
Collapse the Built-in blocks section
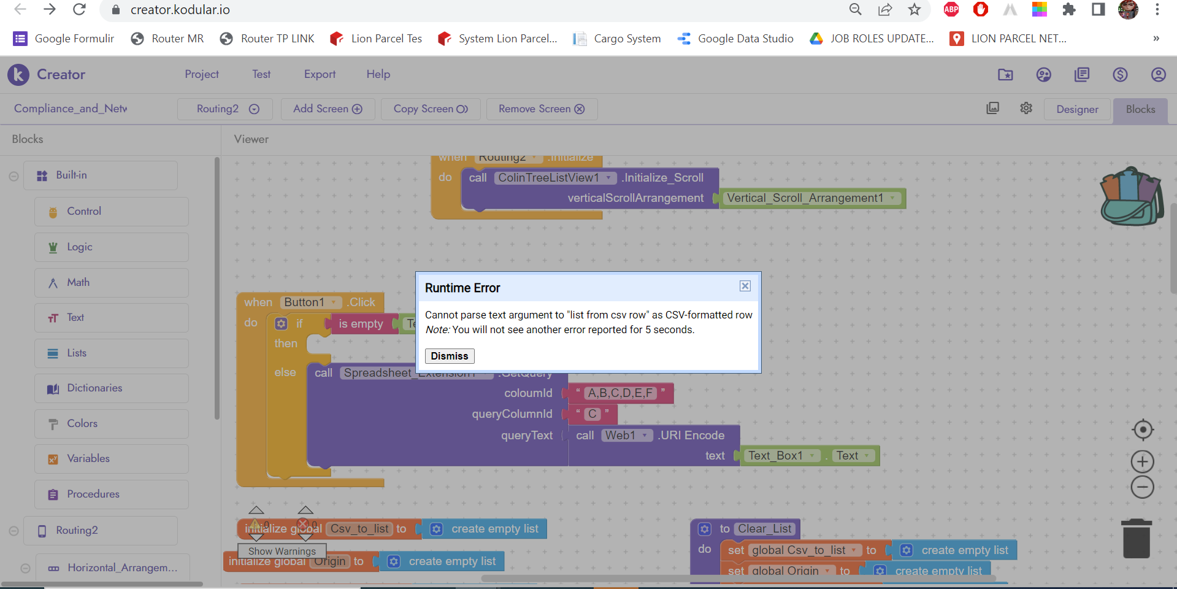click(13, 176)
